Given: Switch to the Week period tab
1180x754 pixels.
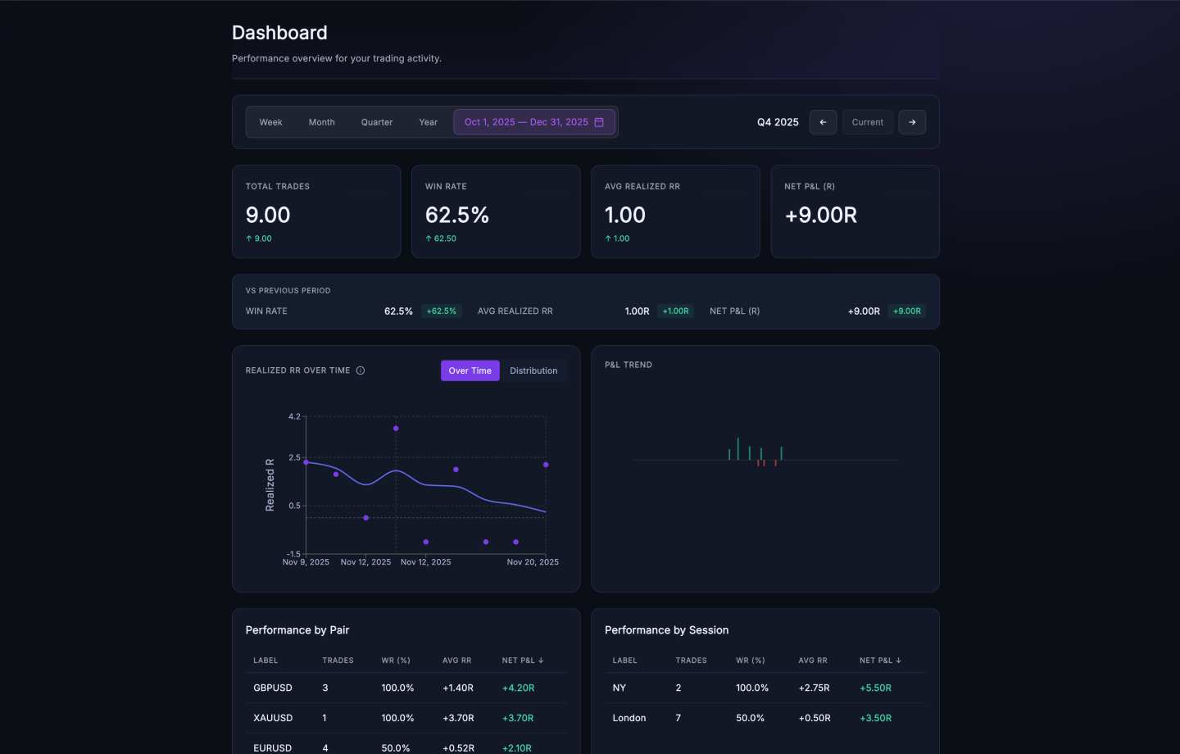Looking at the screenshot, I should click(x=270, y=121).
